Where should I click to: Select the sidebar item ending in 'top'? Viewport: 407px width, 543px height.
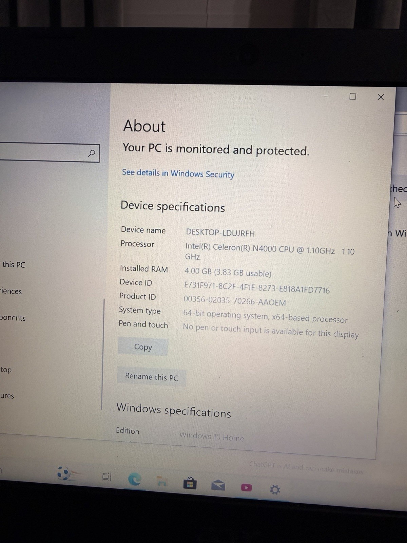point(6,370)
